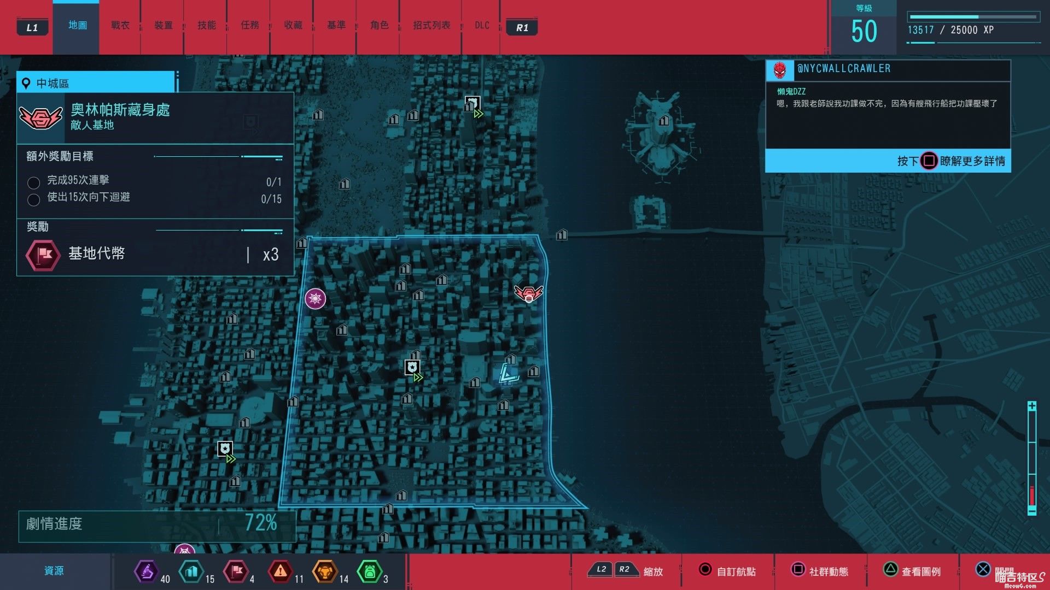Open the 收藏 tab
The width and height of the screenshot is (1050, 590).
(x=293, y=26)
